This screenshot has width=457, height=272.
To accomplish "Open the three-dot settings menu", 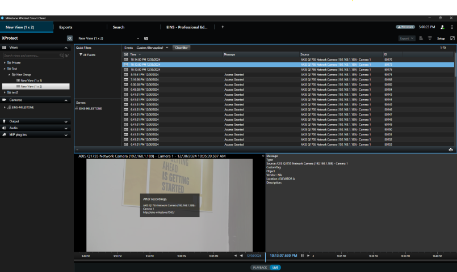I will point(451,27).
